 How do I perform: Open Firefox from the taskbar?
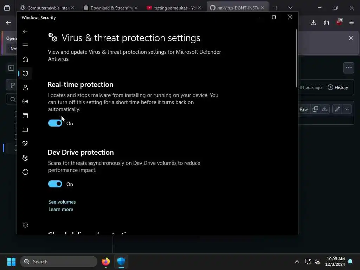pos(105,262)
